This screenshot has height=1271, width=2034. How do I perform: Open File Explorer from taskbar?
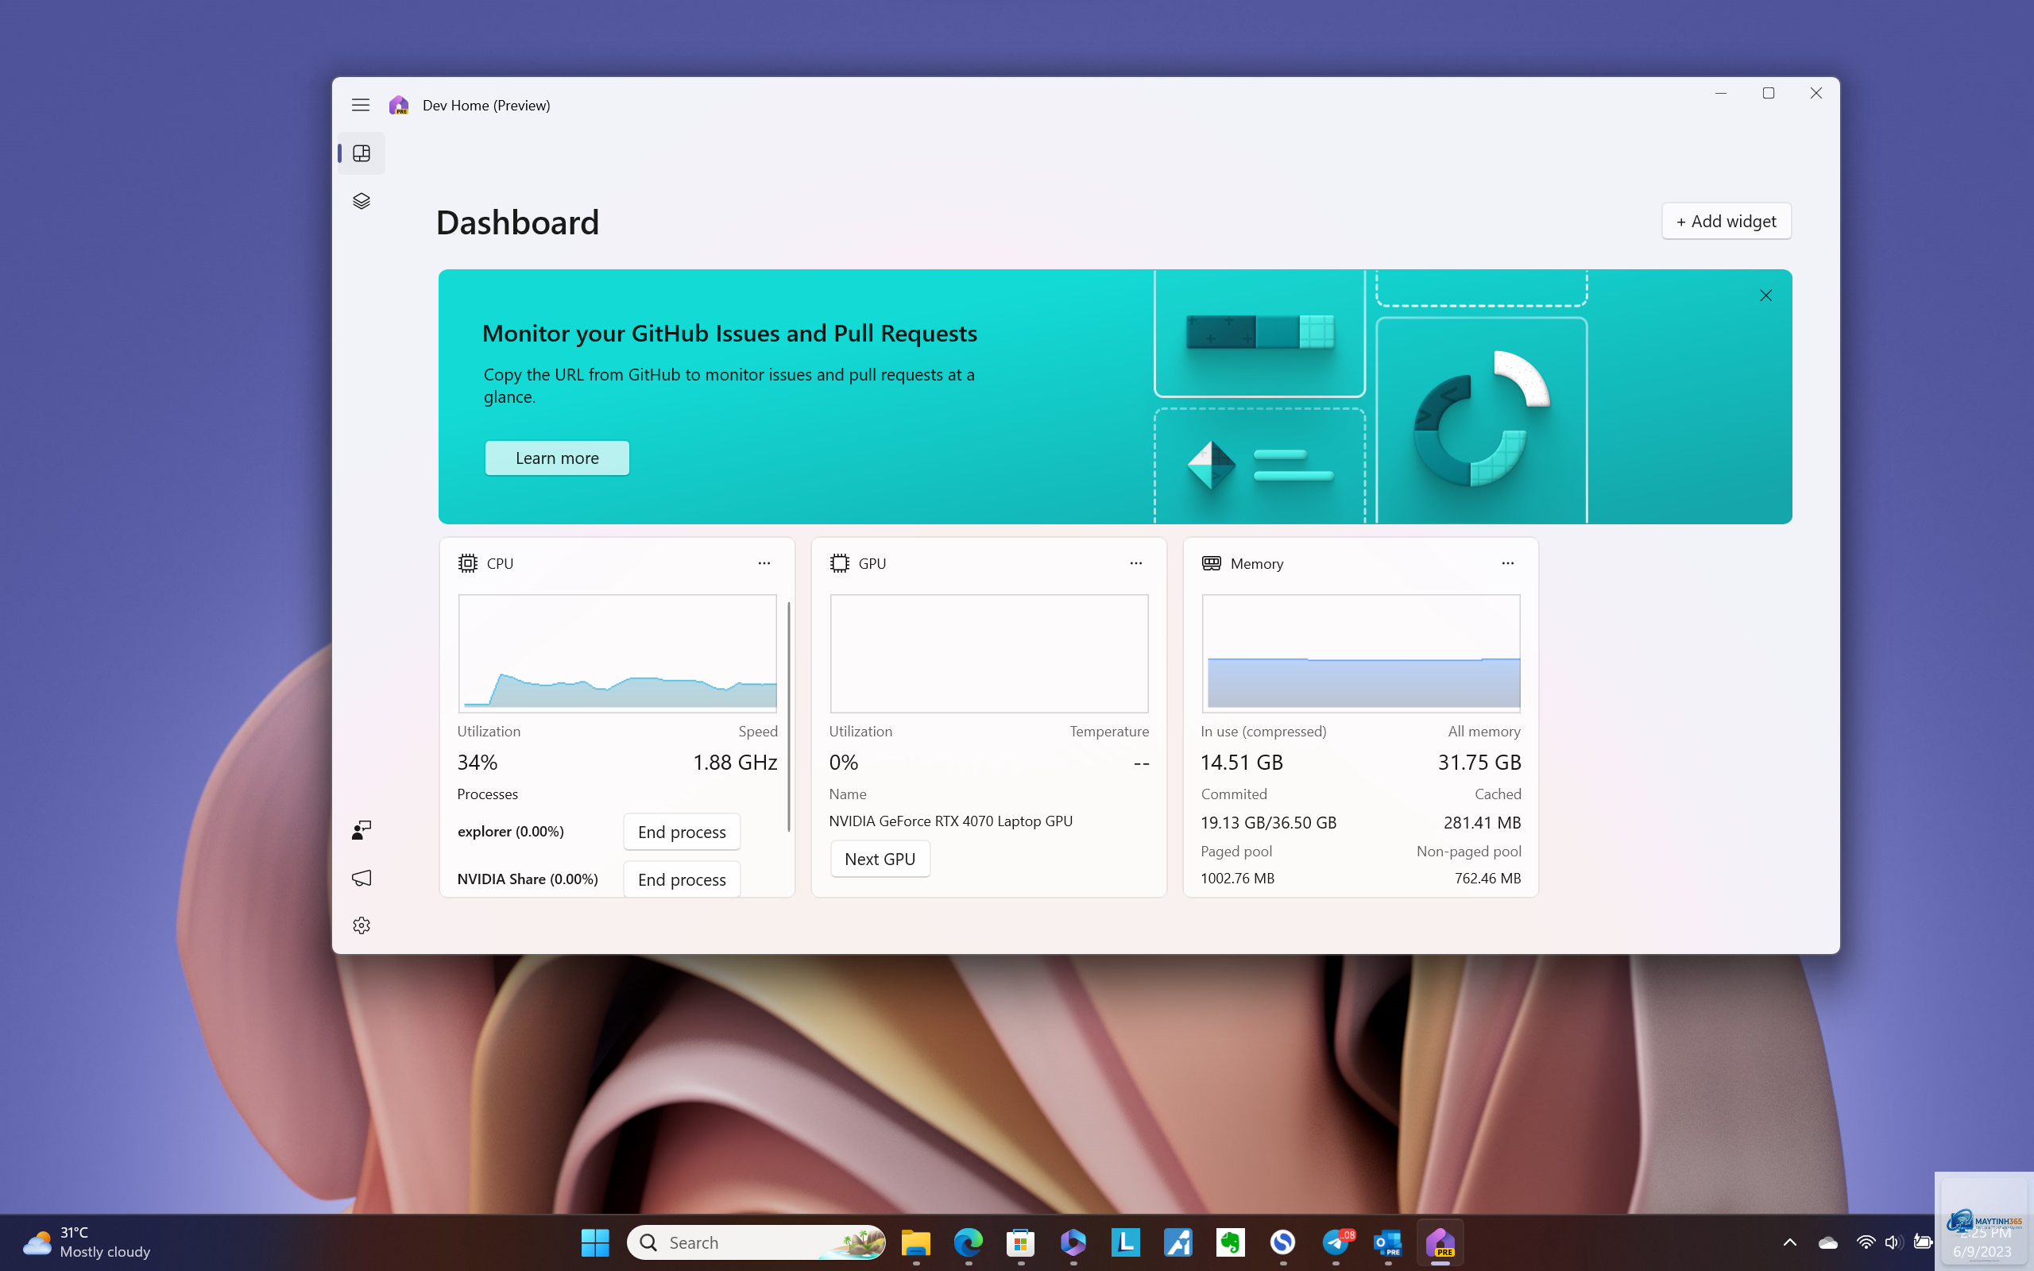916,1242
